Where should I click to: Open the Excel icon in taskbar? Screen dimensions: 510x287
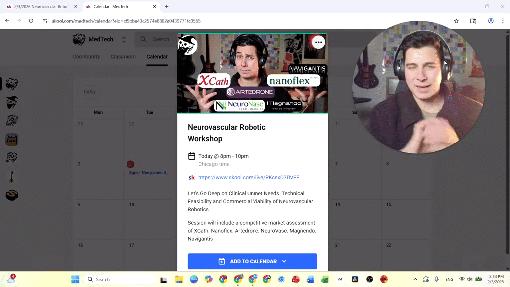(325, 279)
